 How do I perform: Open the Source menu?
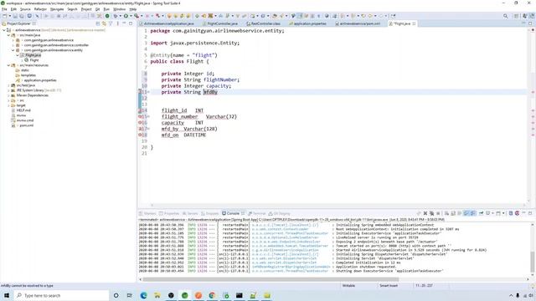coord(25,9)
